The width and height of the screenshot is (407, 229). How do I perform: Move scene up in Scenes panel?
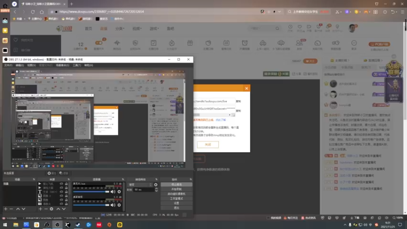pos(18,209)
